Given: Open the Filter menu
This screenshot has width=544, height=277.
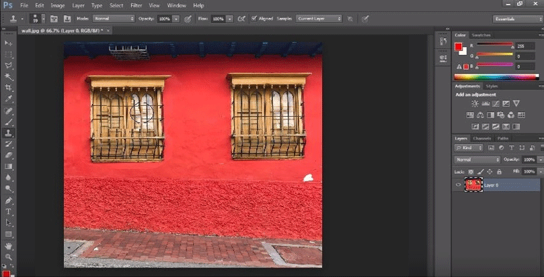Looking at the screenshot, I should [x=137, y=5].
